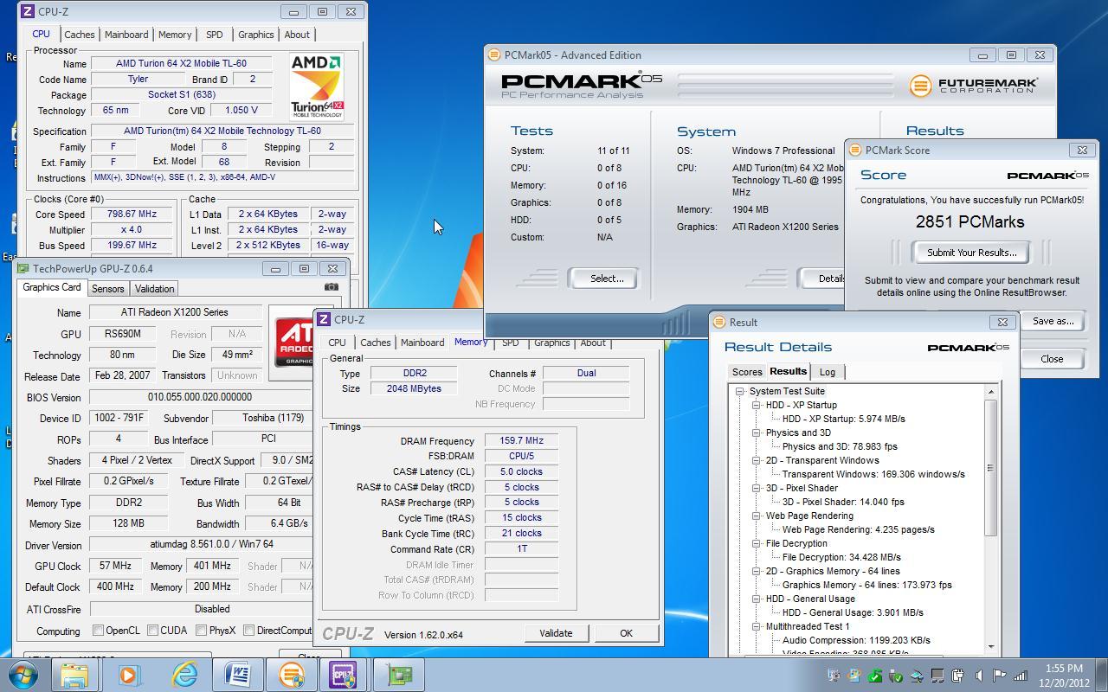Collapse the 3D - Pixel Shader node

coord(756,488)
